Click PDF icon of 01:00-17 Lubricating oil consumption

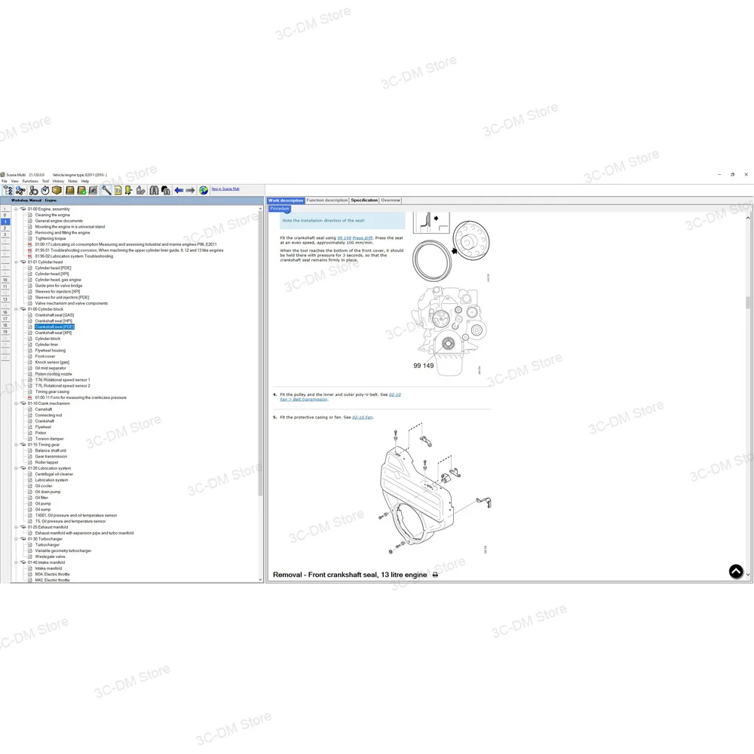(30, 244)
